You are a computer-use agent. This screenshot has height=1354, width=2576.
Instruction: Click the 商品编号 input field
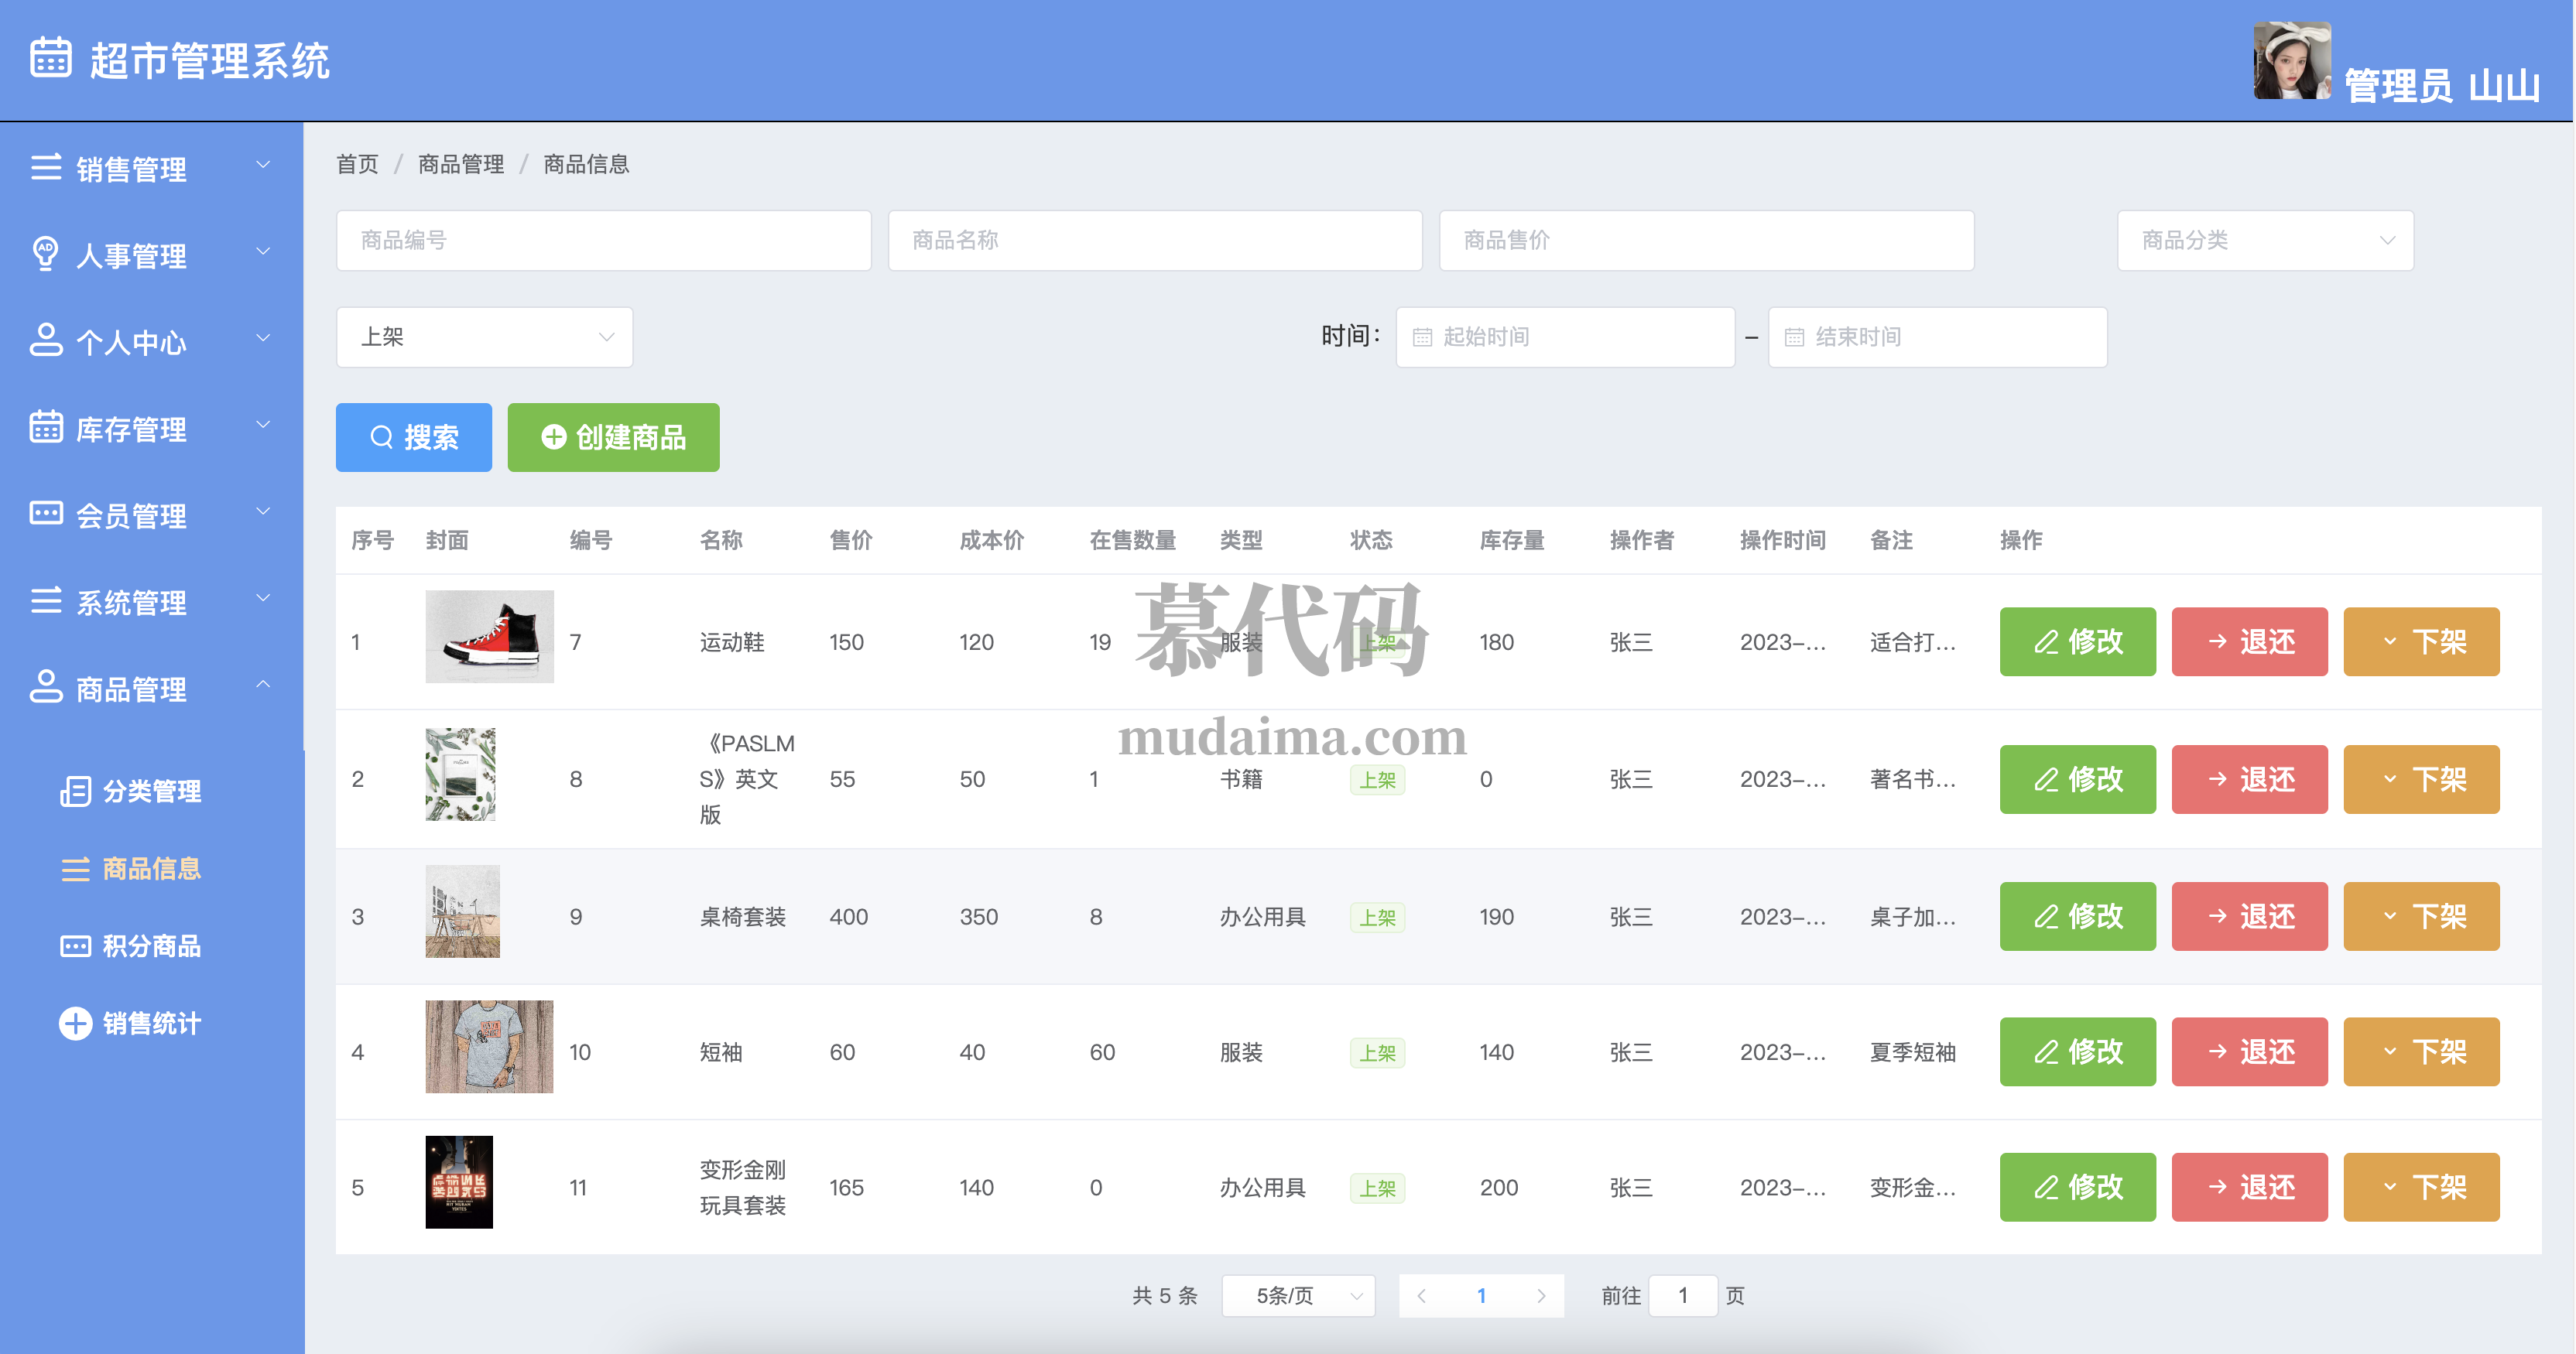coord(603,240)
